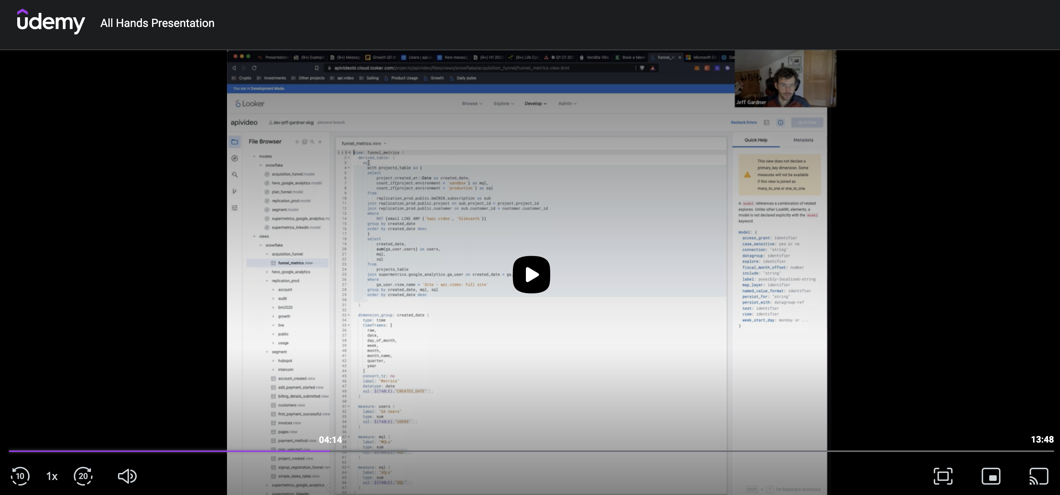Toggle picture-in-picture view
1060x495 pixels.
(x=991, y=476)
